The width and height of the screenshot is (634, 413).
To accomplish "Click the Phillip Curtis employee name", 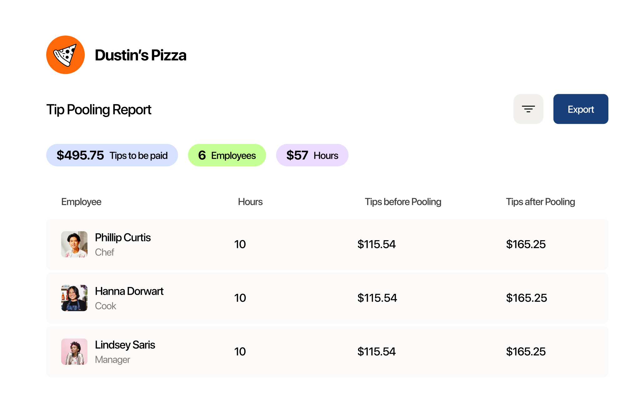I will coord(123,238).
